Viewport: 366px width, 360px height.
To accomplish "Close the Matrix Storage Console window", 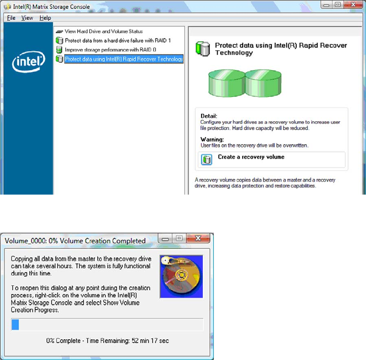I will 353,5.
